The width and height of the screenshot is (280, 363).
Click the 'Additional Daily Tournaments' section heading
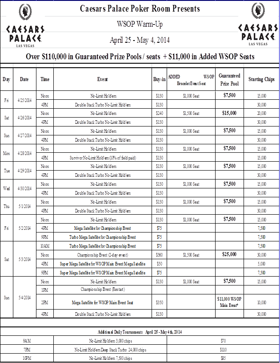pyautogui.click(x=140, y=332)
